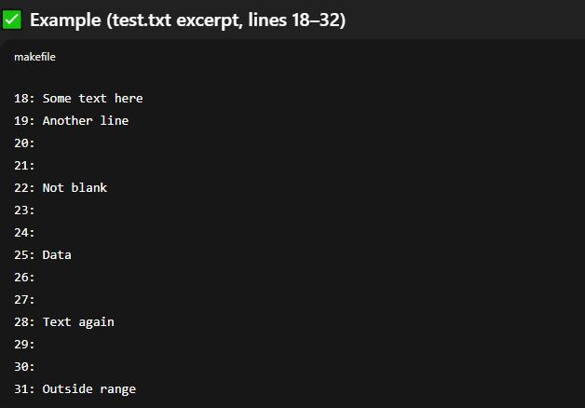Click the 'makefile' language label
The image size is (585, 408).
(34, 57)
